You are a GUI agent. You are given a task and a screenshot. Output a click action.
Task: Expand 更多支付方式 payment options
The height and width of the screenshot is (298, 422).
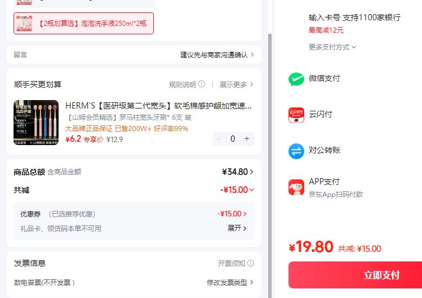pos(332,47)
